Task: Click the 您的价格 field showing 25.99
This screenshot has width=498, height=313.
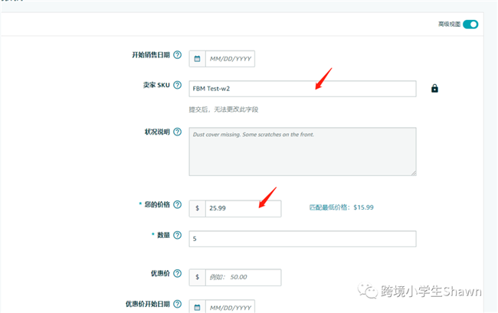Action: pyautogui.click(x=244, y=208)
